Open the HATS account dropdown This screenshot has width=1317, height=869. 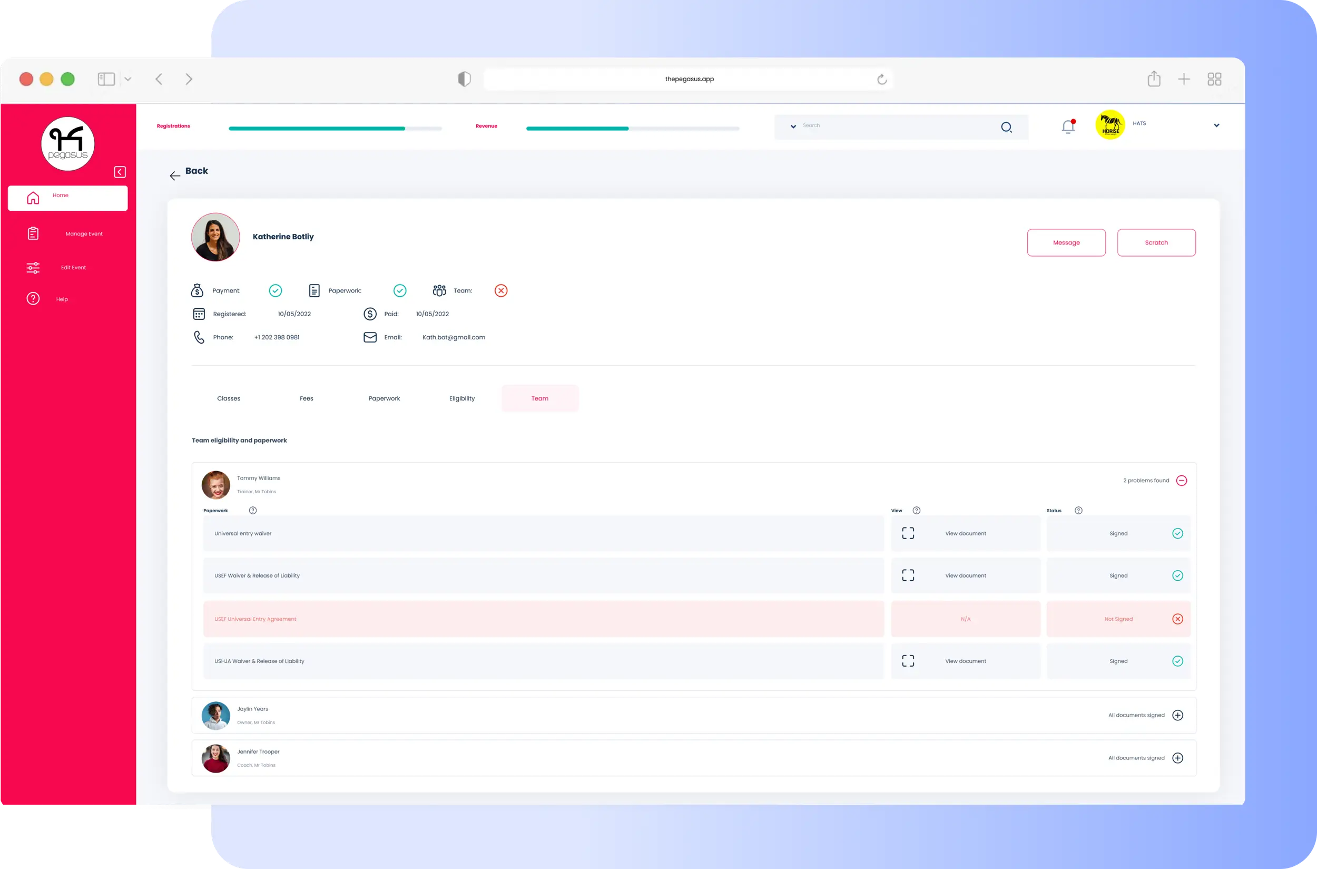click(x=1216, y=125)
